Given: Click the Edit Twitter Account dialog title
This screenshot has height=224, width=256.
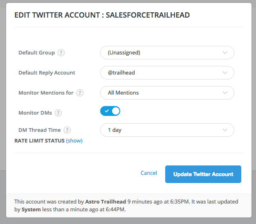Looking at the screenshot, I should 102,15.
